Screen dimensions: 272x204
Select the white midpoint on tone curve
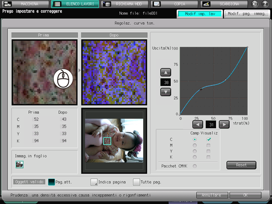tap(226, 80)
